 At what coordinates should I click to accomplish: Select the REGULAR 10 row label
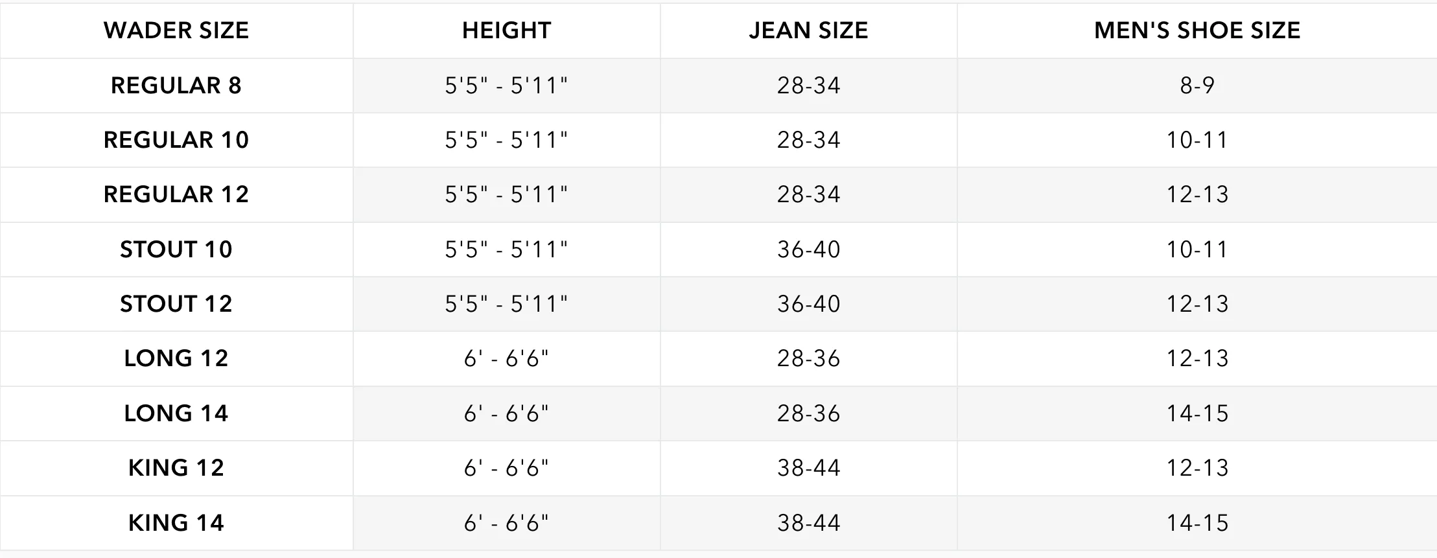click(176, 140)
